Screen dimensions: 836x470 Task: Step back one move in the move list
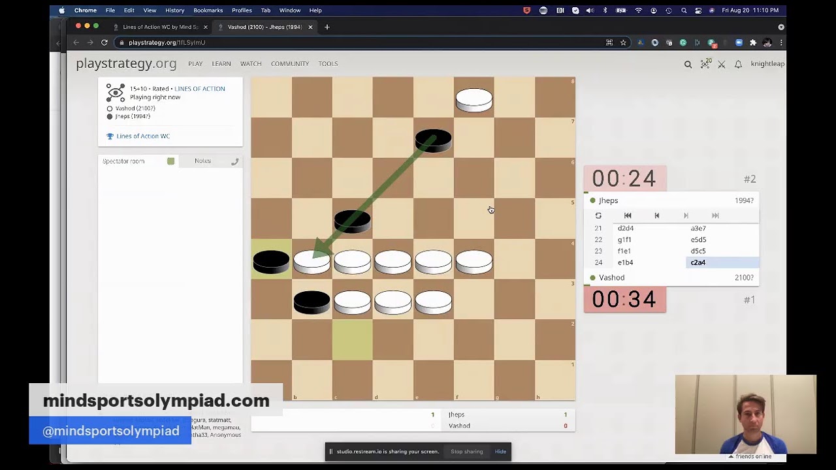coord(657,215)
